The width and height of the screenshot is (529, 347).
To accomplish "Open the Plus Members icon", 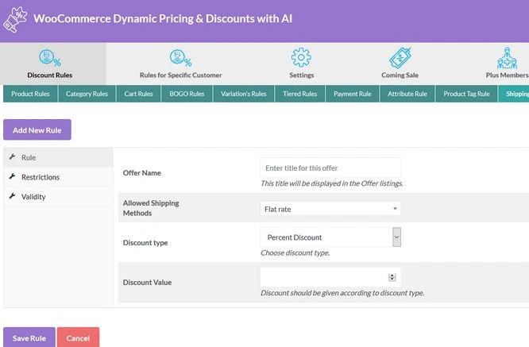I will click(507, 59).
